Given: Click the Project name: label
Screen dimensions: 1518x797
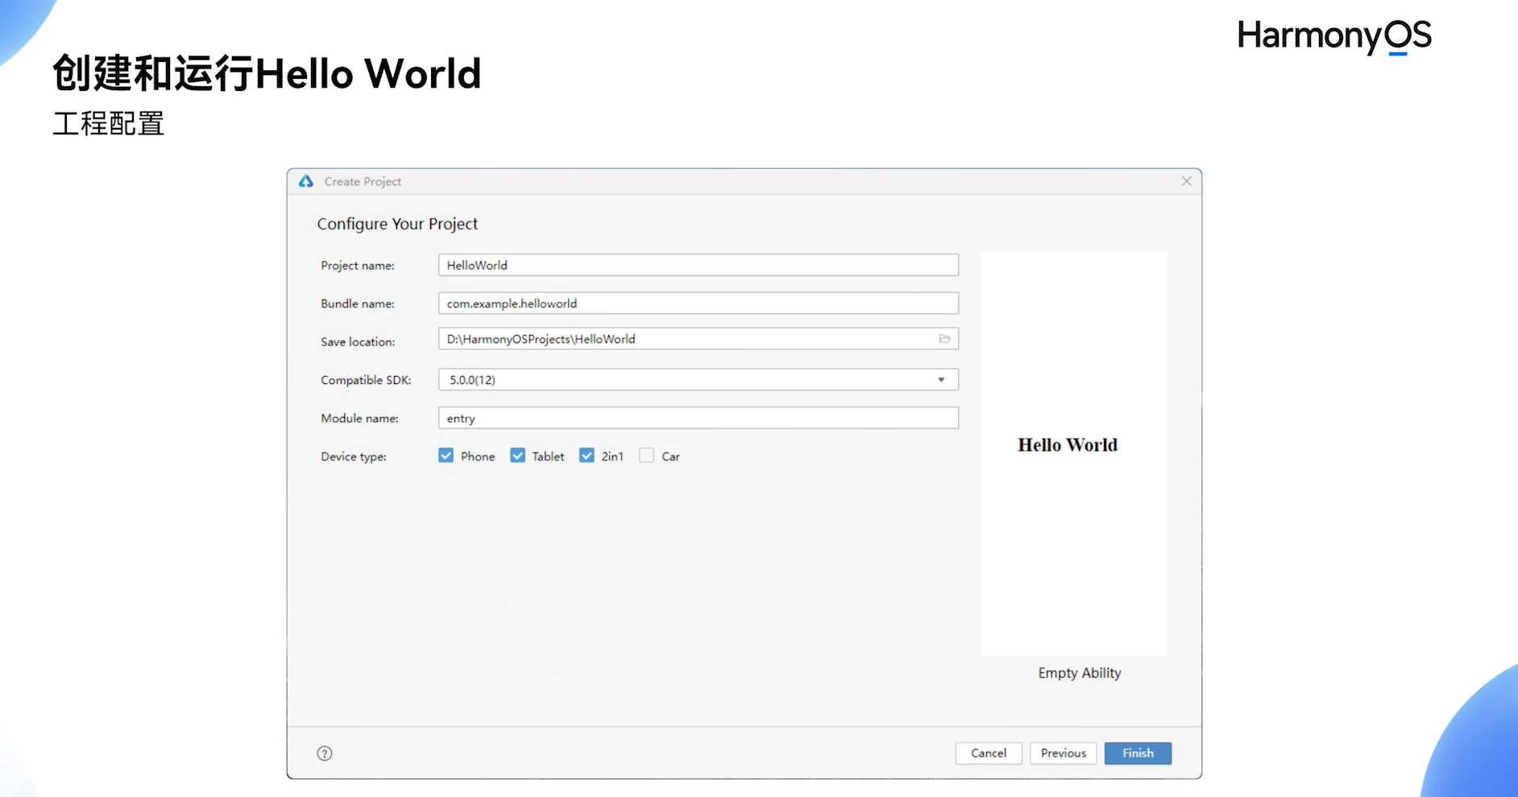Looking at the screenshot, I should tap(358, 266).
